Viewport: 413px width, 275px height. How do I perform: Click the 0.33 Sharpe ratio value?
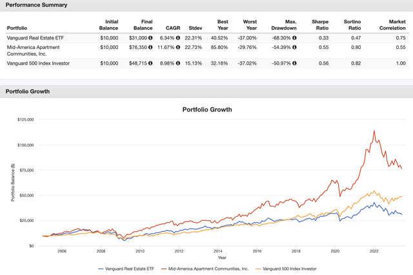click(324, 38)
